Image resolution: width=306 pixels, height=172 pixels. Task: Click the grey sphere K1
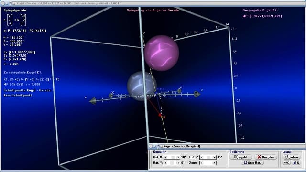click(142, 86)
